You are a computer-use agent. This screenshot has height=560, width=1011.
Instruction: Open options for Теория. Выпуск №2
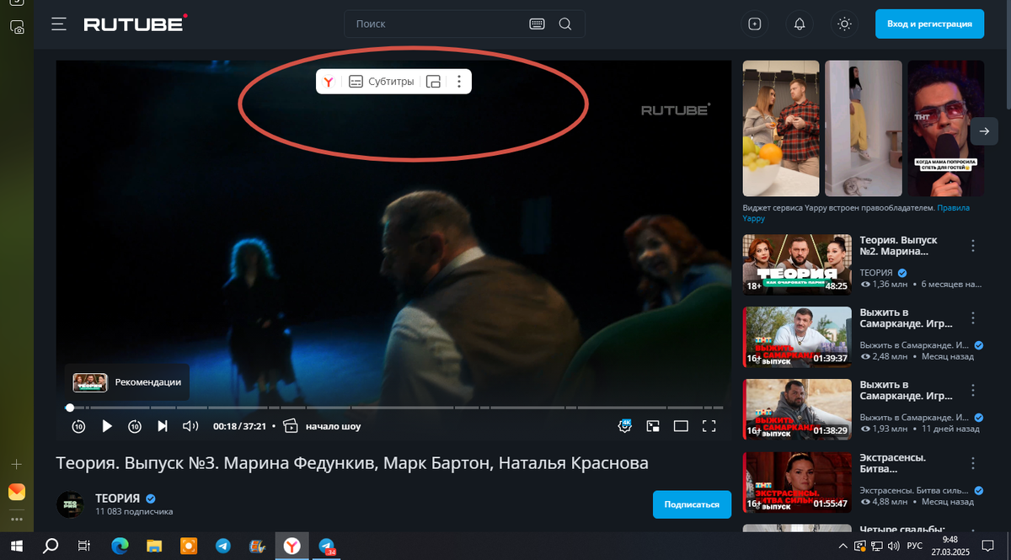coord(973,246)
